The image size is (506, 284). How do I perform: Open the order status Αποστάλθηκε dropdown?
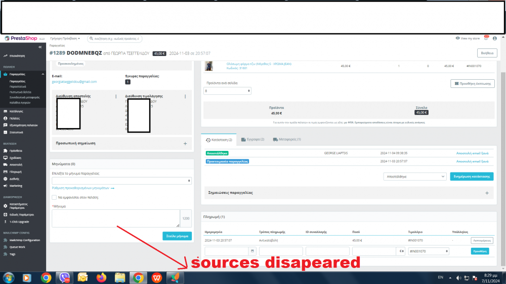[415, 177]
